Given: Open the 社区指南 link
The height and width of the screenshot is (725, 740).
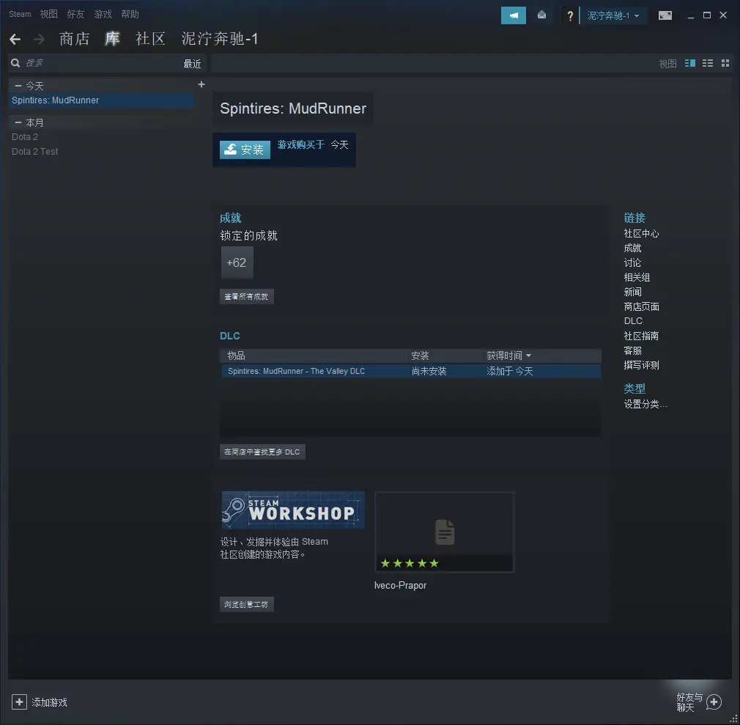Looking at the screenshot, I should tap(641, 336).
